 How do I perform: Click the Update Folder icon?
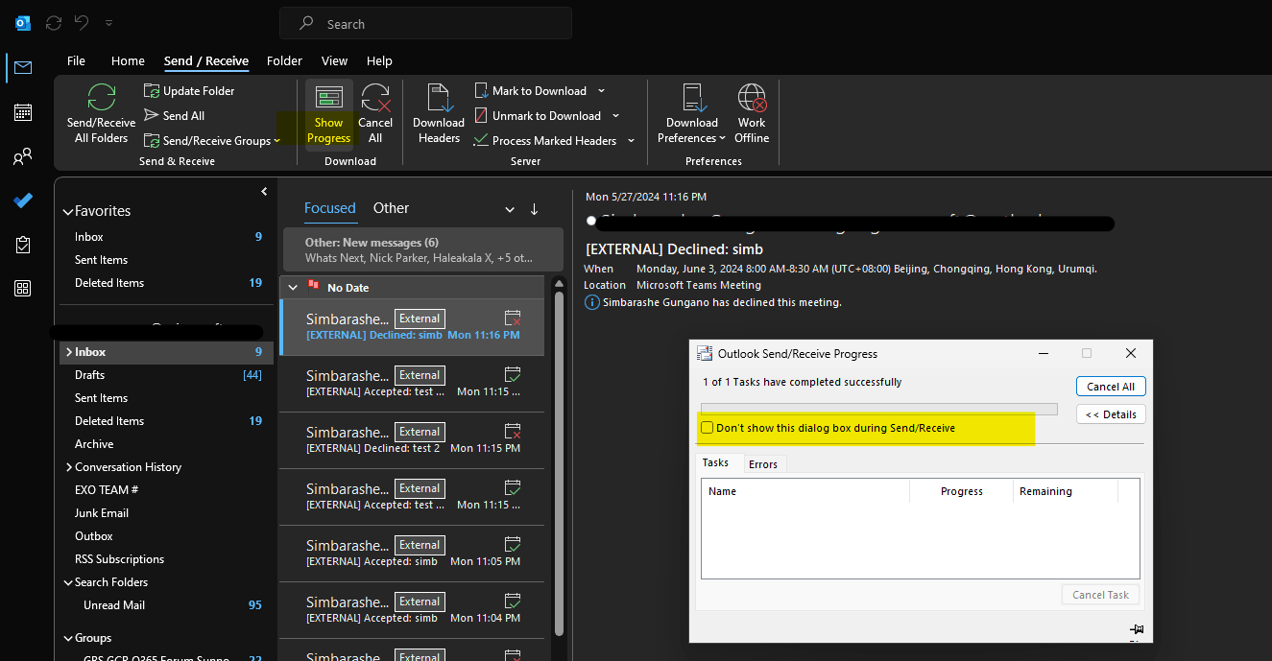[152, 91]
